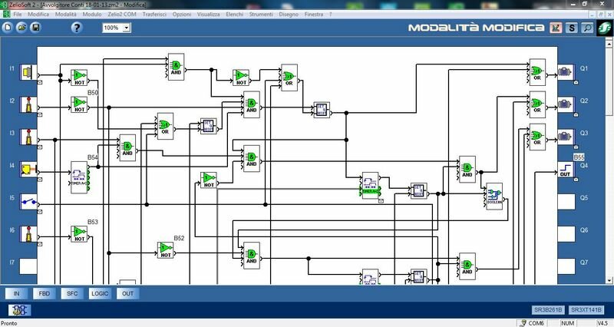Click the SR3B261B module button
The image size is (614, 327).
tap(548, 310)
